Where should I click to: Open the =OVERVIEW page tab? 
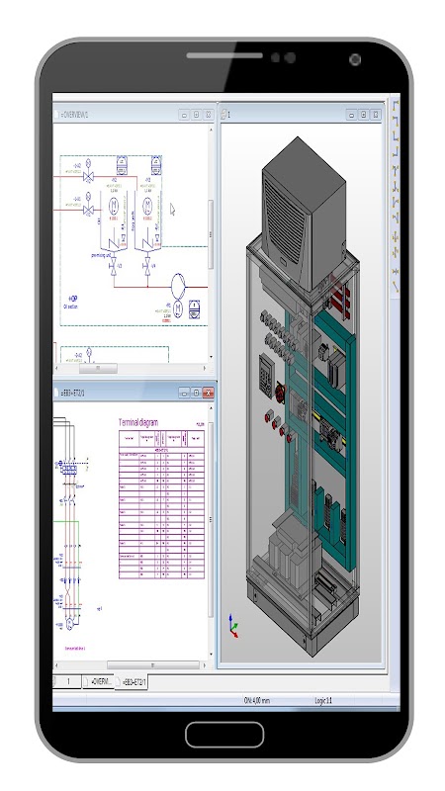98,681
